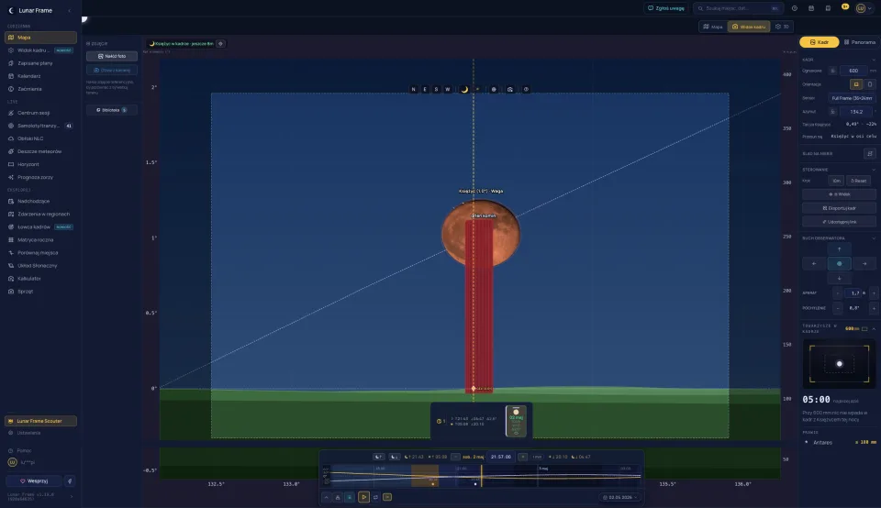
Task: Switch to the Mapa view tab
Action: pyautogui.click(x=713, y=27)
